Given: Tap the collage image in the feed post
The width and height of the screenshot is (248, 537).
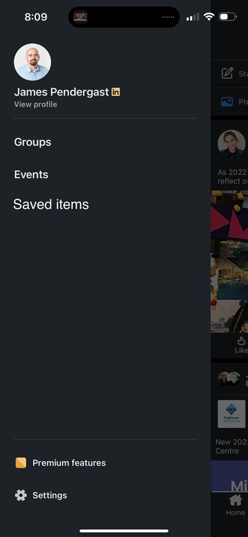Looking at the screenshot, I should [230, 261].
